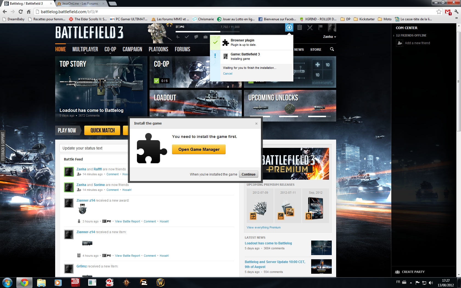461x288 pixels.
Task: Click the Play Now label
Action: pos(67,131)
